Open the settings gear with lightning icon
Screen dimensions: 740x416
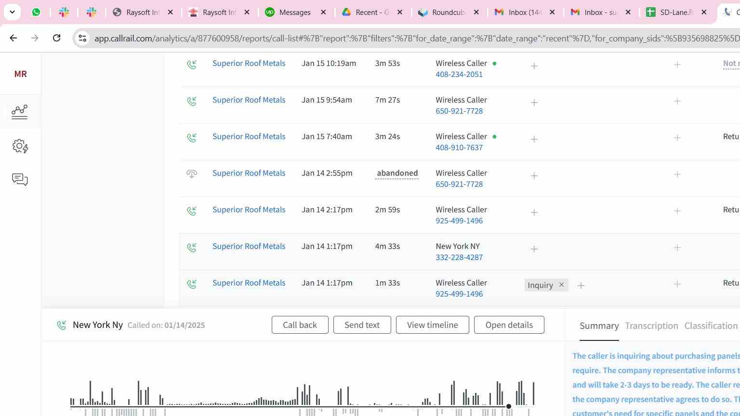(20, 146)
